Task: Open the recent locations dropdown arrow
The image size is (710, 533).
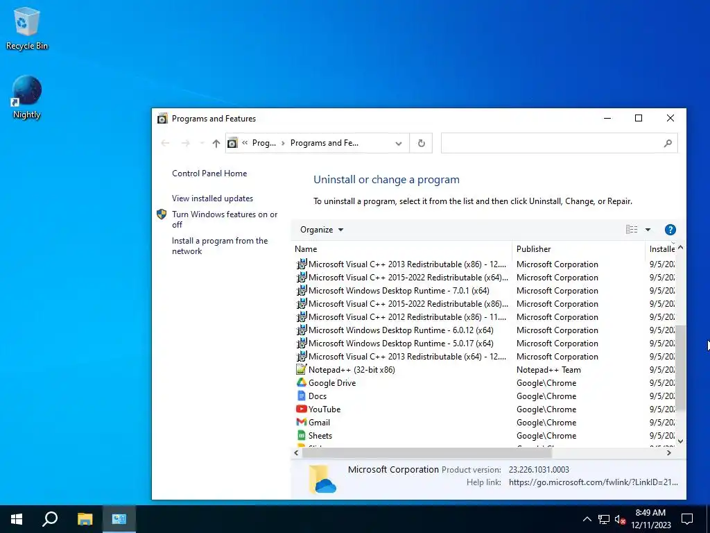Action: (x=202, y=143)
